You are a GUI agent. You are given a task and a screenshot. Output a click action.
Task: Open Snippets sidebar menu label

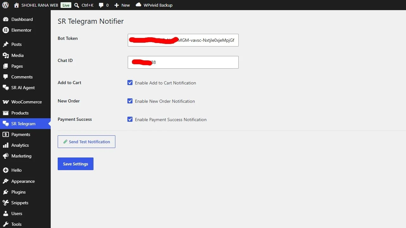pos(20,203)
